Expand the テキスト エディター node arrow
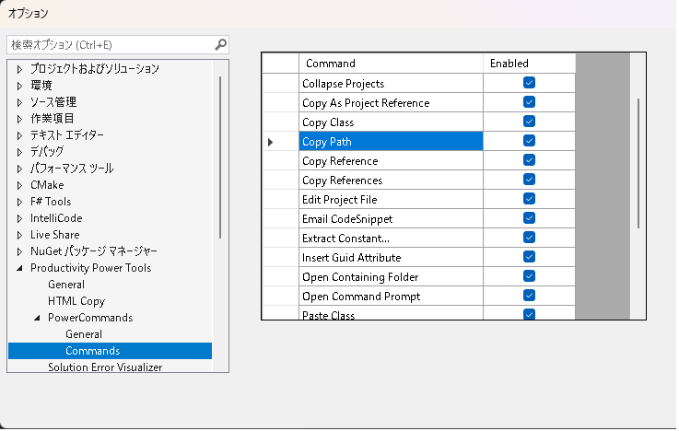Viewport: 679px width, 431px height. point(19,135)
